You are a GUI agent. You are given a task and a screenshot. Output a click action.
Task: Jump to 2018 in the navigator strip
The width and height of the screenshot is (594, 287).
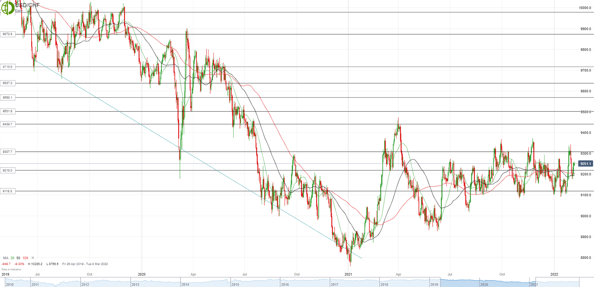[384, 284]
